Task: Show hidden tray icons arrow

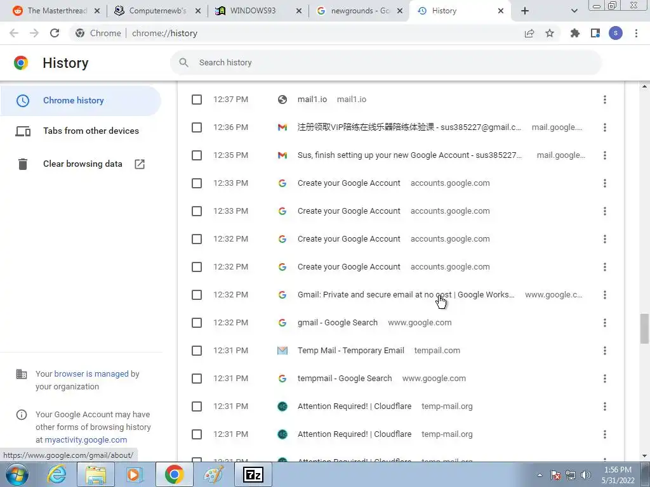Action: (x=540, y=475)
